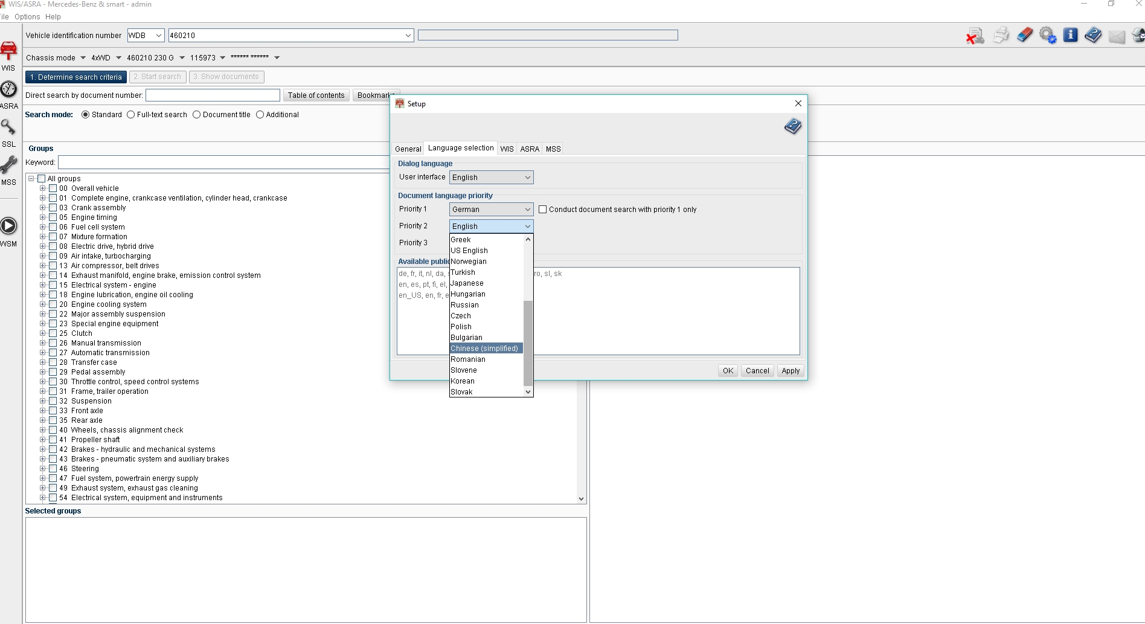Click the Table of contents button
Image resolution: width=1145 pixels, height=624 pixels.
(316, 95)
